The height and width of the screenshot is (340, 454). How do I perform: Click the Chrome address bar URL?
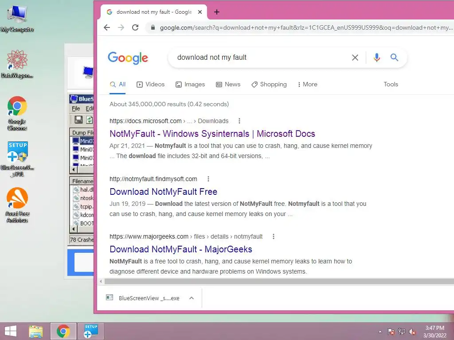pos(306,27)
